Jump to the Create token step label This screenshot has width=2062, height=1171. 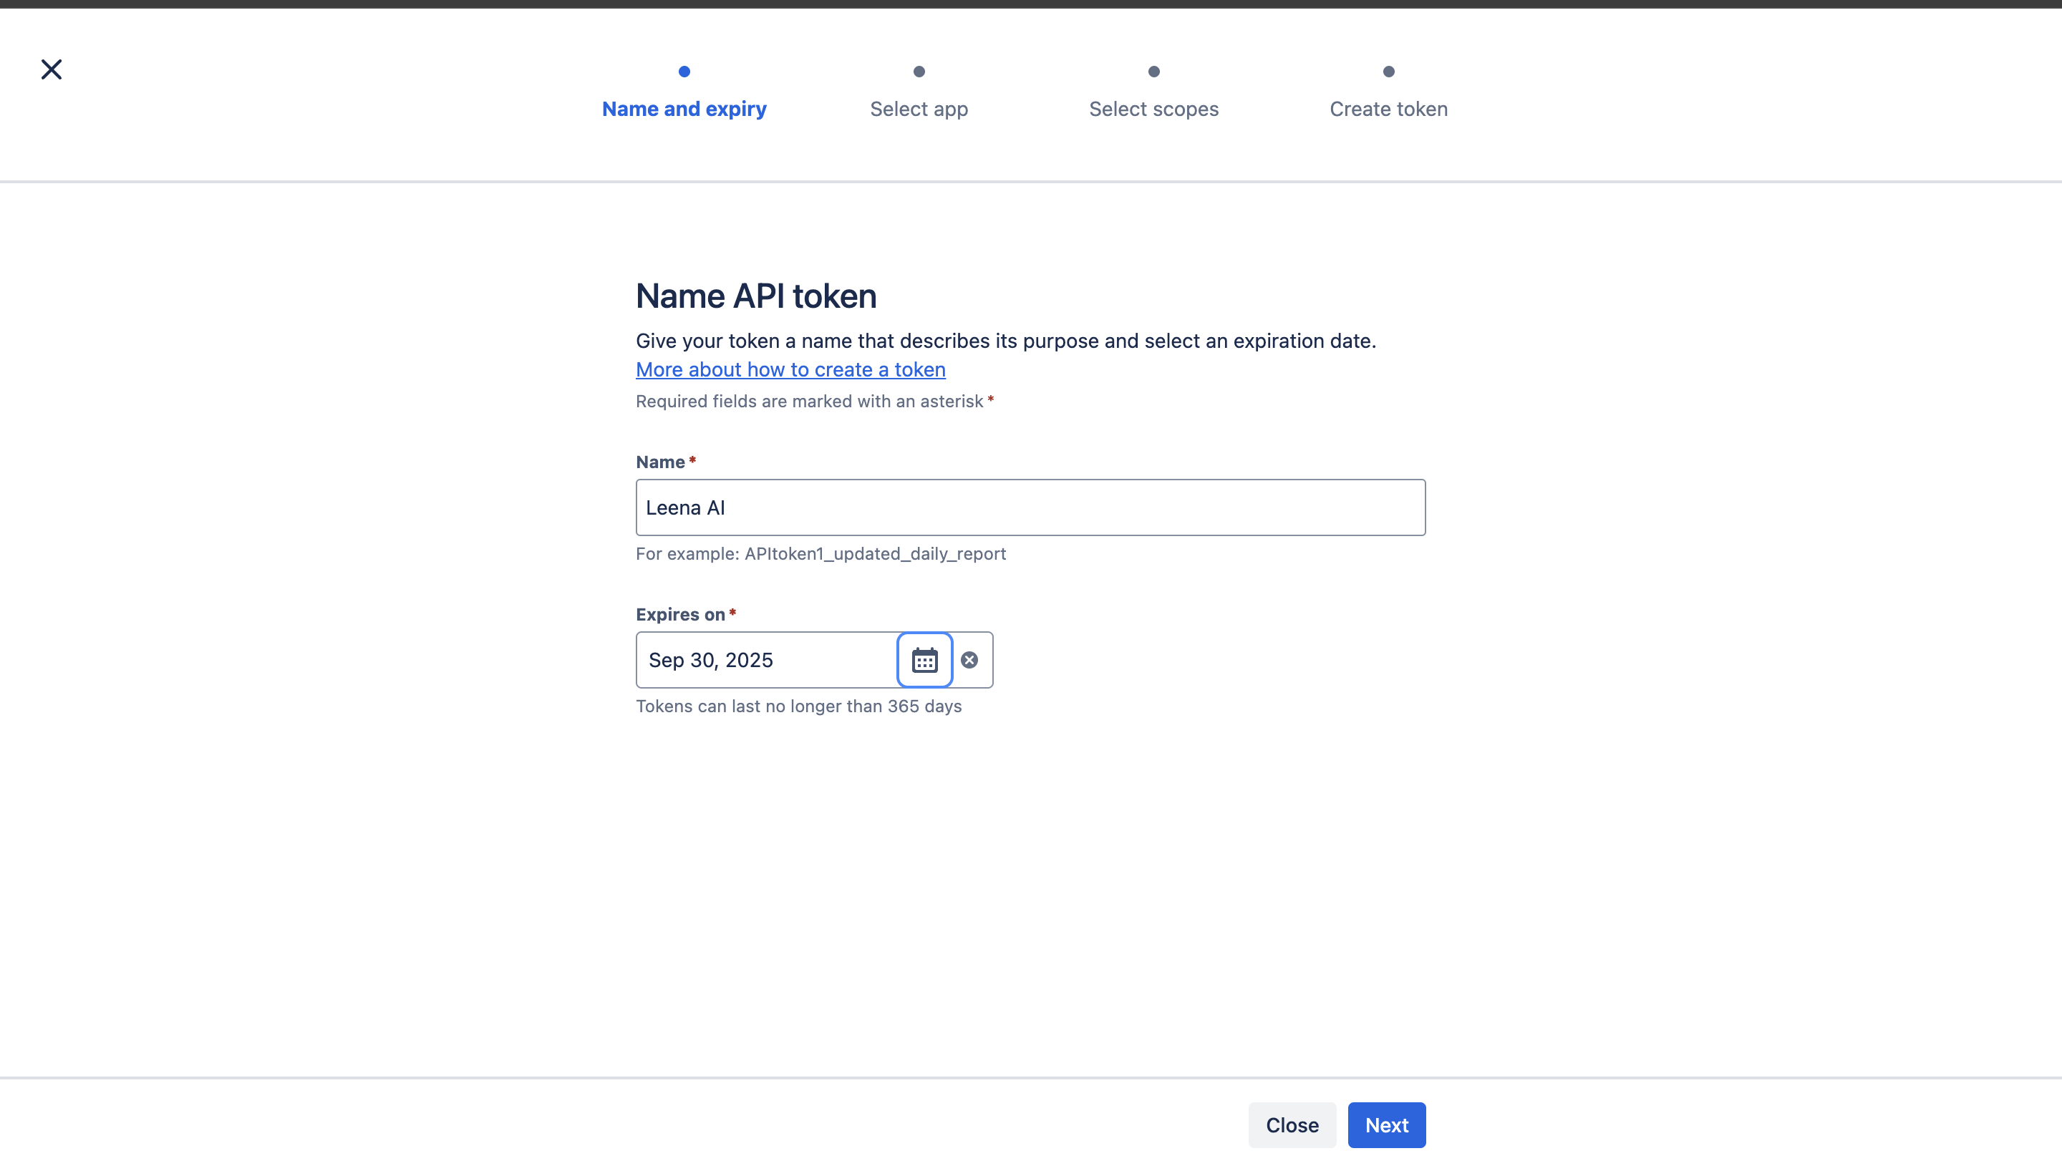[x=1389, y=109]
